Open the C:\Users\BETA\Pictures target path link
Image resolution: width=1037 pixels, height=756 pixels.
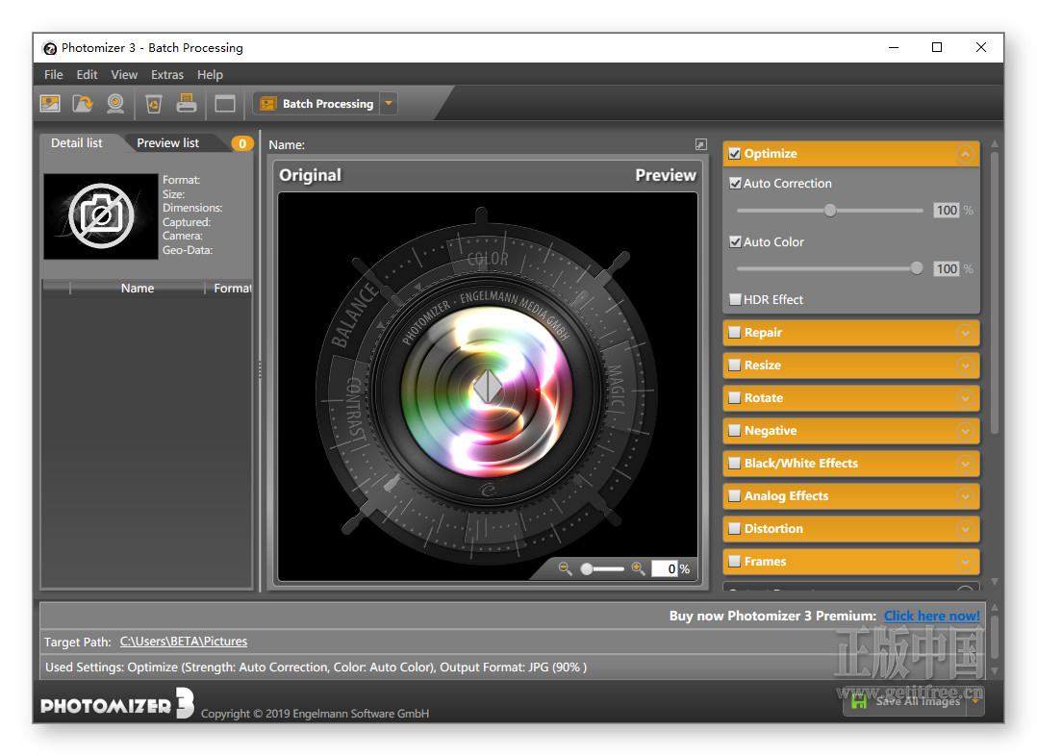(183, 642)
